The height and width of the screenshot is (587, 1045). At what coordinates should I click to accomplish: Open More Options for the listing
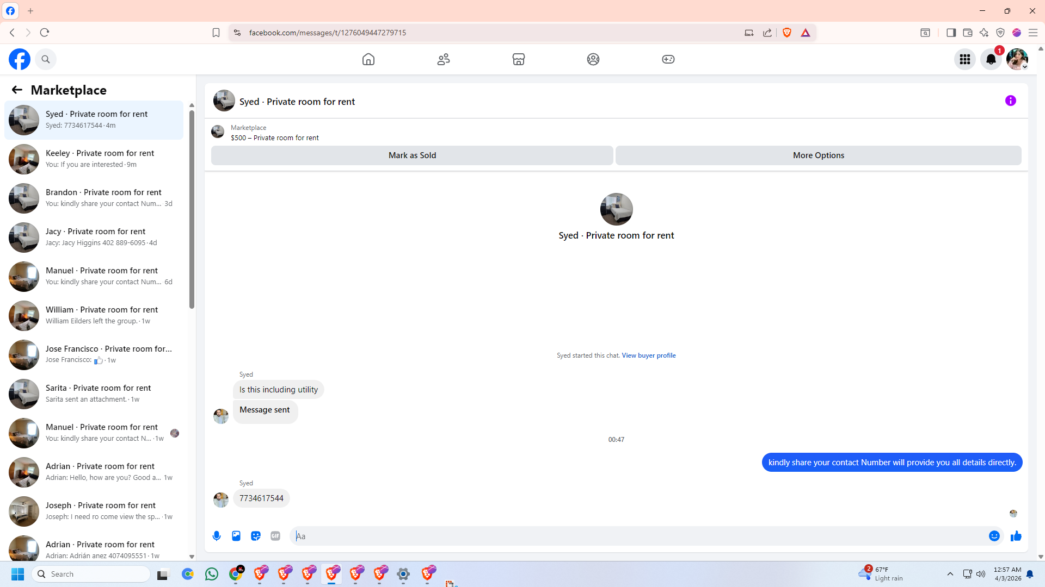(x=819, y=155)
